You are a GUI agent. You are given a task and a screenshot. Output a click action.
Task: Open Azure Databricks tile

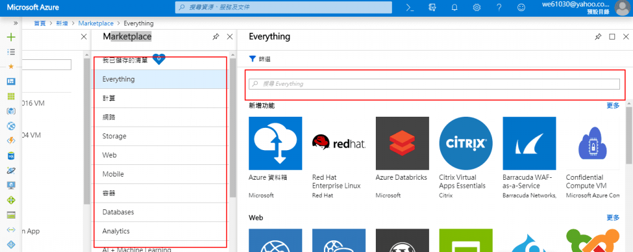[x=402, y=157]
